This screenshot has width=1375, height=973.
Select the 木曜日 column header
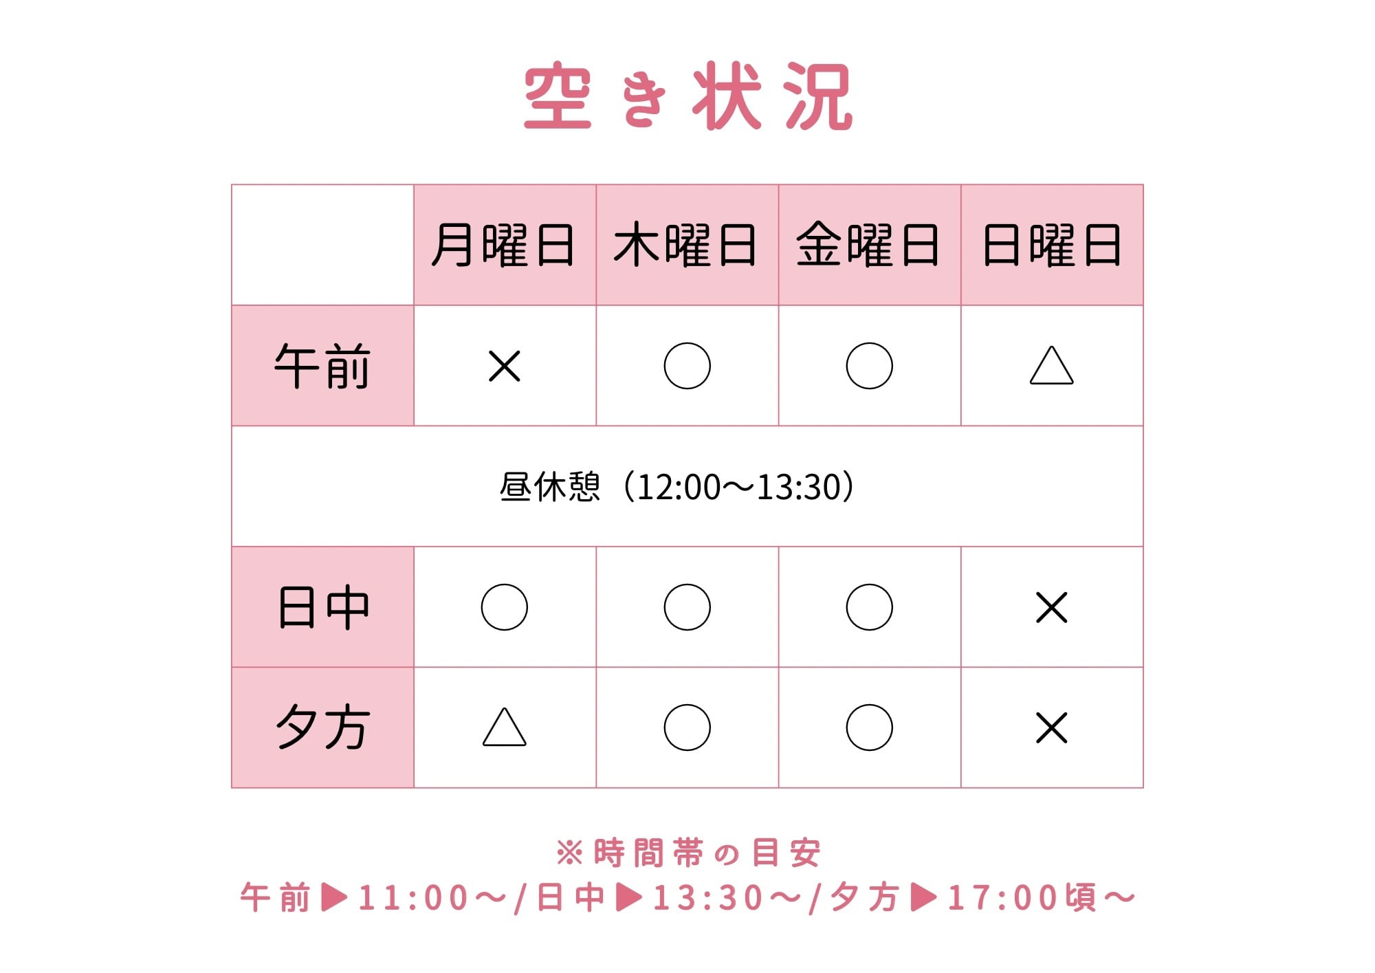[x=687, y=245]
